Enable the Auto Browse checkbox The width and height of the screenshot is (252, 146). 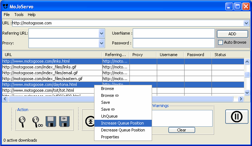[220, 43]
